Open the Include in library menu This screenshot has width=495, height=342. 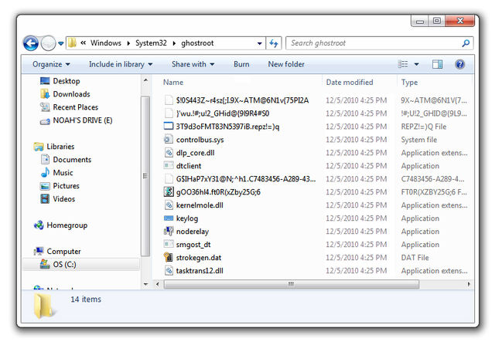[121, 64]
